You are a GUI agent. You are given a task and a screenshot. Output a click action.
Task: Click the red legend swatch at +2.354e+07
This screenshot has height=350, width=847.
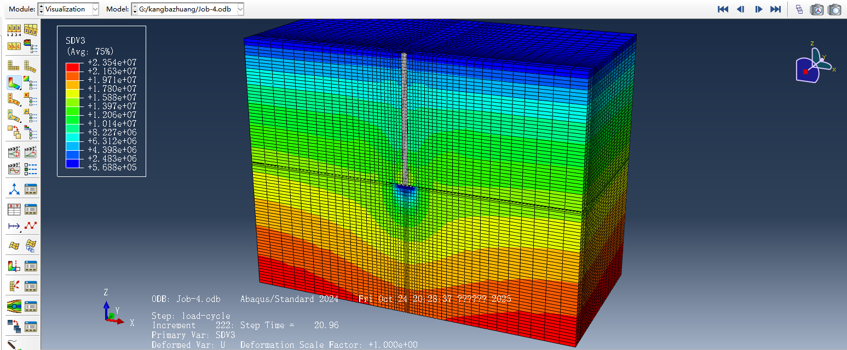coord(73,67)
